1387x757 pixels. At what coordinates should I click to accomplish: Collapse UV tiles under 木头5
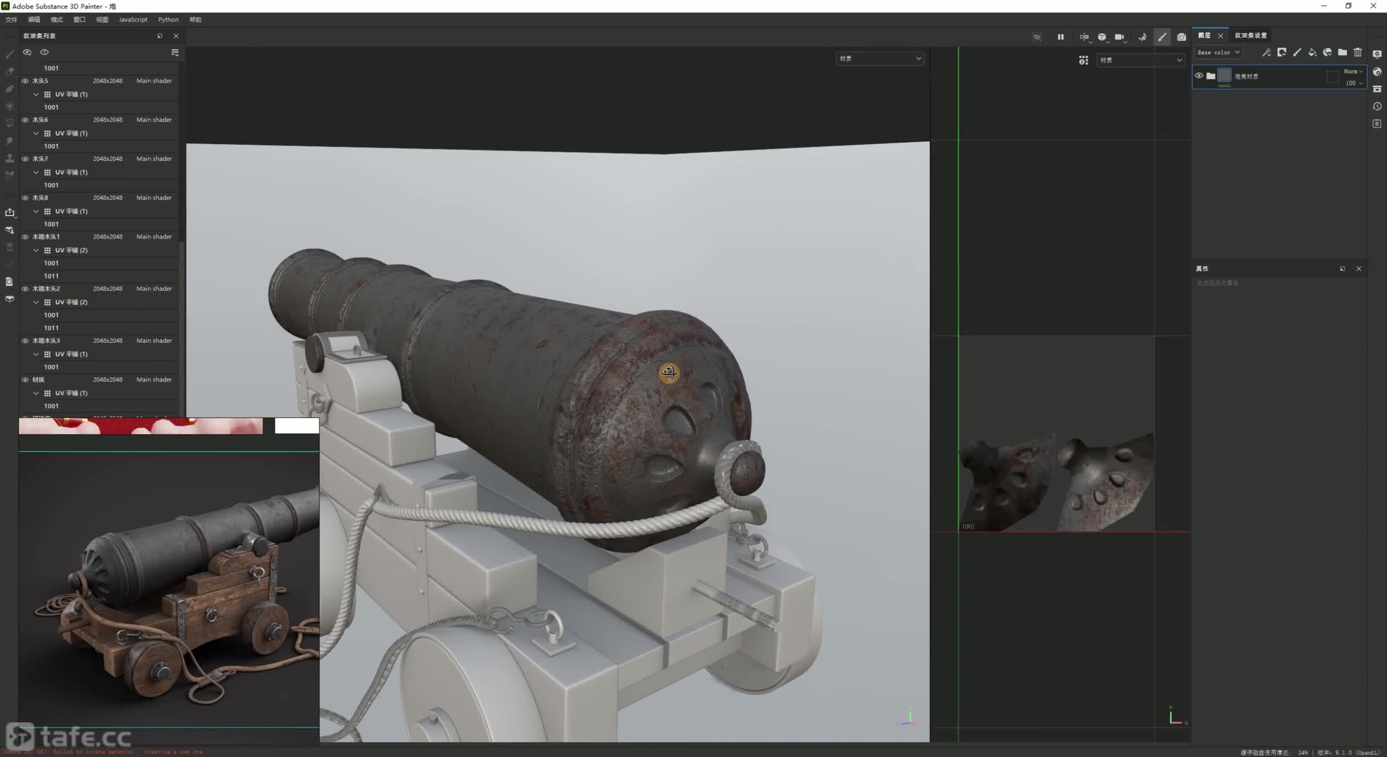point(36,94)
